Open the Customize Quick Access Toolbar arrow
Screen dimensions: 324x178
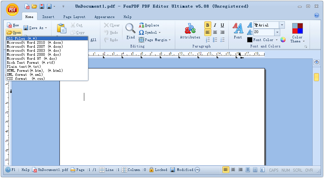[x=63, y=7]
